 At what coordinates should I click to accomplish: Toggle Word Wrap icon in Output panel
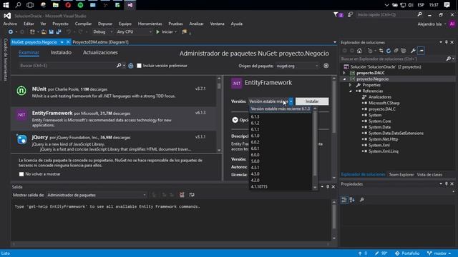[x=192, y=195]
